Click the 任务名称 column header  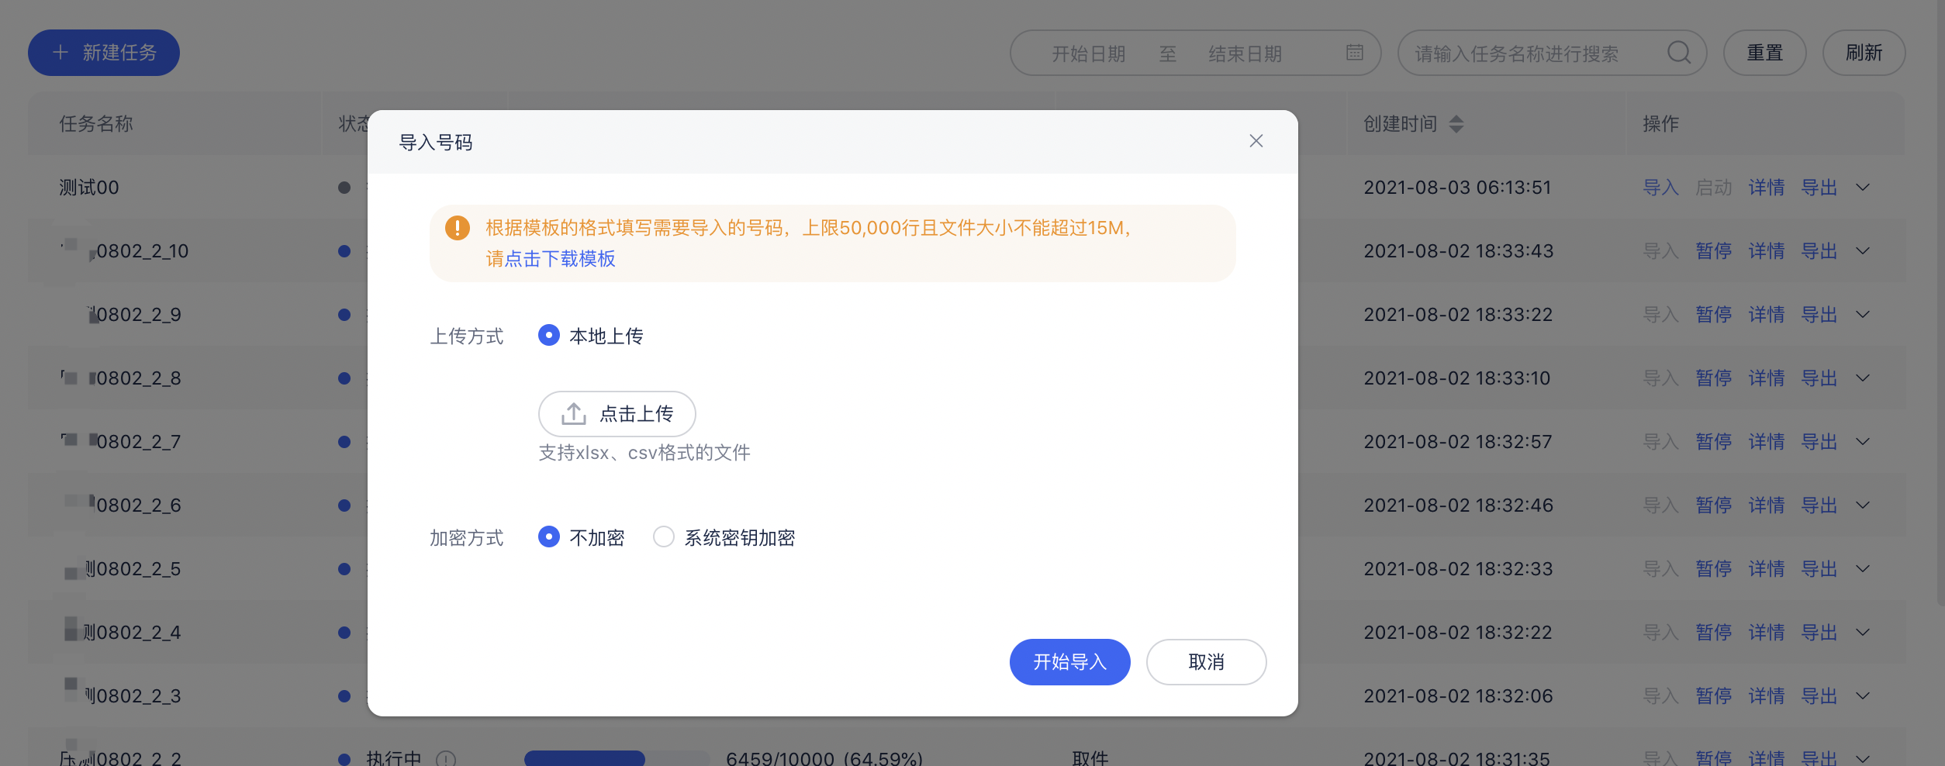click(x=96, y=124)
